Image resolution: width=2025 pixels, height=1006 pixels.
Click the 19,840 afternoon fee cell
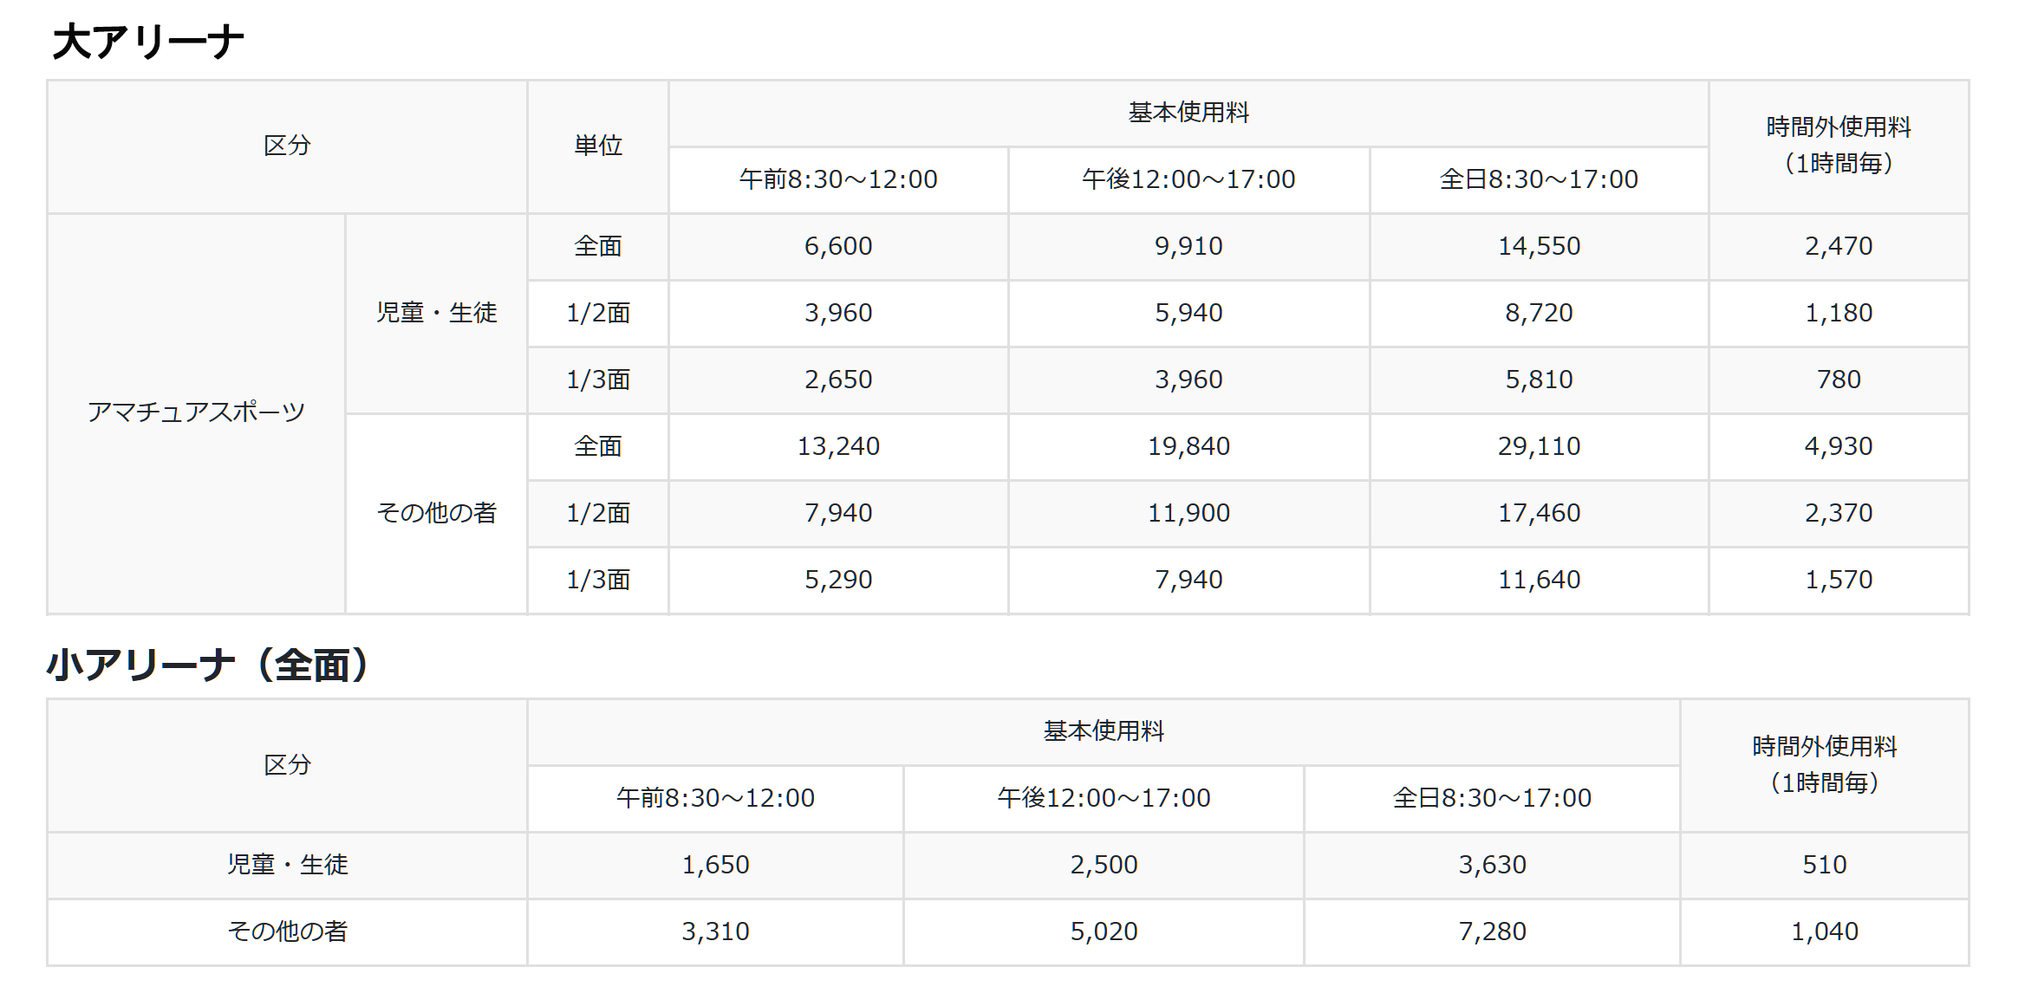[x=1188, y=446]
